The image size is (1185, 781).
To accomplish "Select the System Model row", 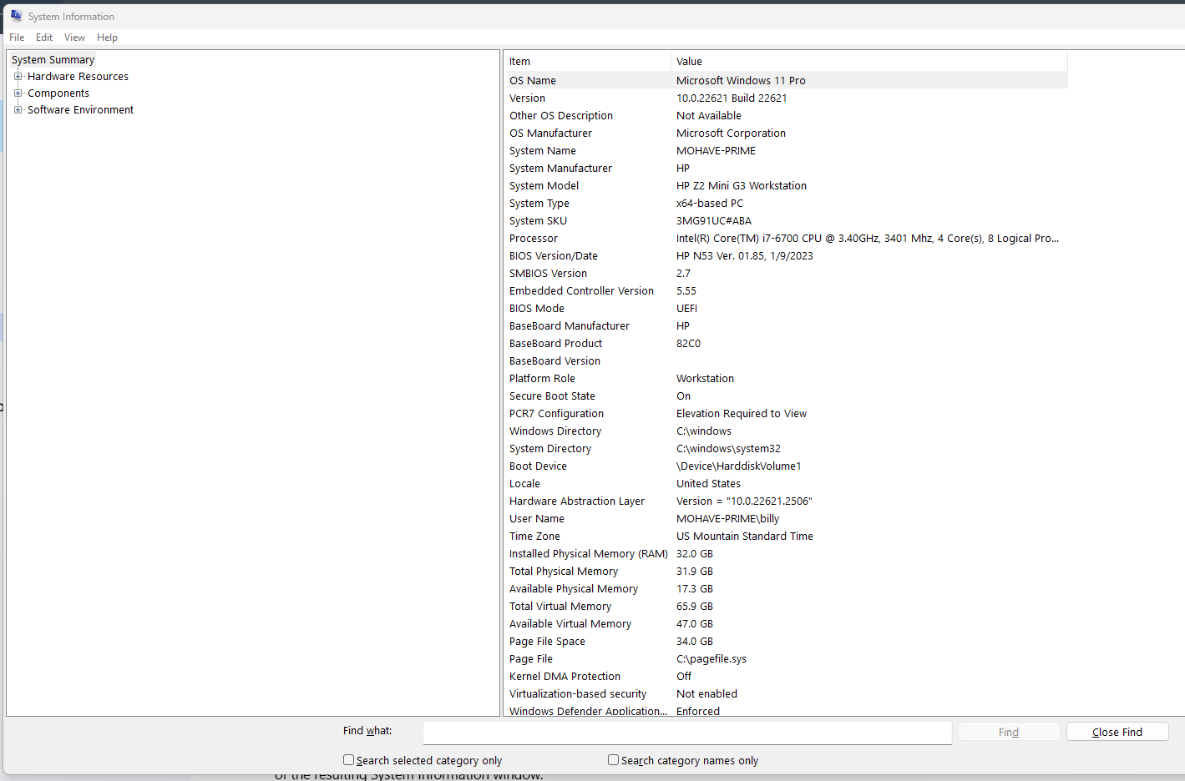I will tap(786, 186).
